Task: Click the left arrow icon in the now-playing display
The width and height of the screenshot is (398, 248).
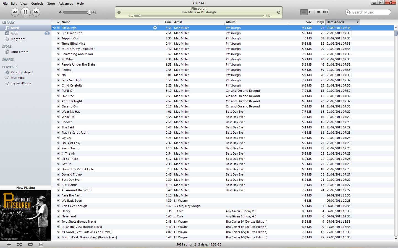Action: (x=119, y=12)
